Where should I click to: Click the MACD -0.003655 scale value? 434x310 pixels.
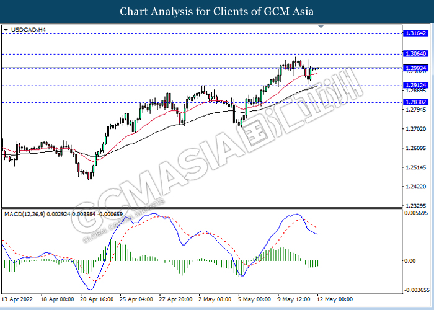[x=417, y=290]
